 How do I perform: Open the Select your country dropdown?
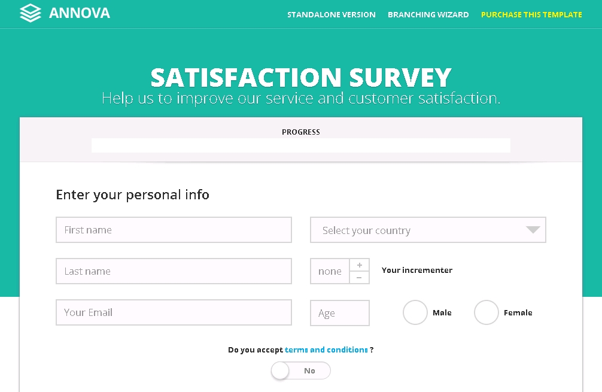pyautogui.click(x=419, y=230)
